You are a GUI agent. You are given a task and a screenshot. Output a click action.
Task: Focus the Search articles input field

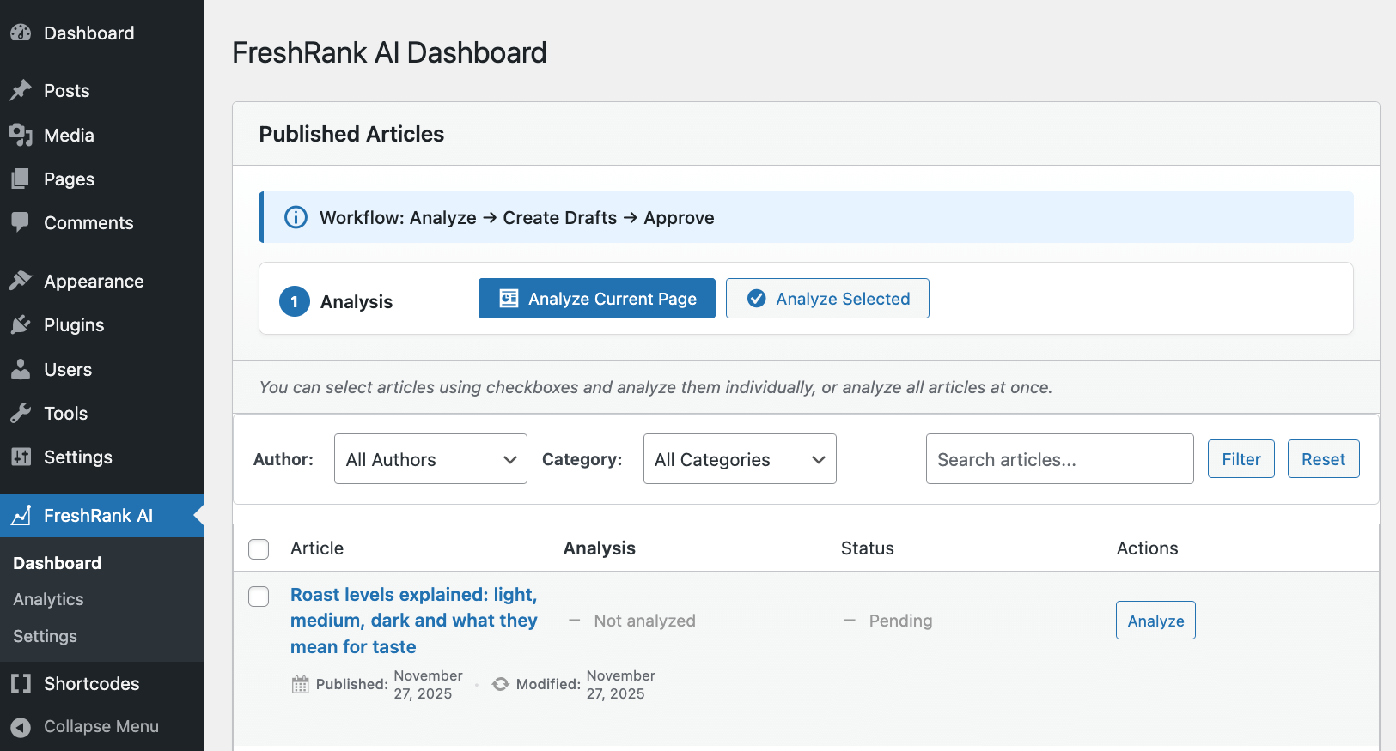[x=1058, y=459]
